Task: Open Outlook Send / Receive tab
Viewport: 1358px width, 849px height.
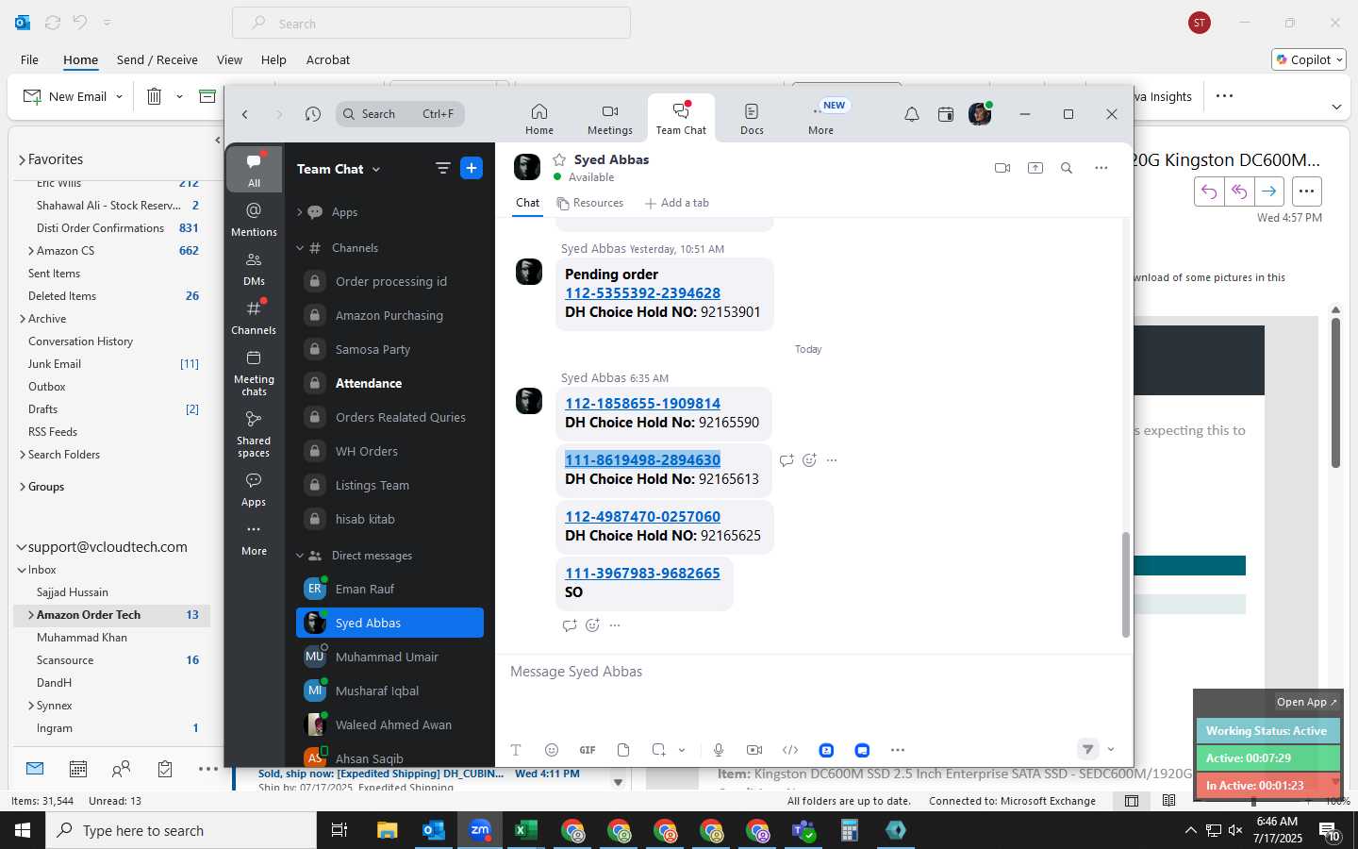Action: 157,59
